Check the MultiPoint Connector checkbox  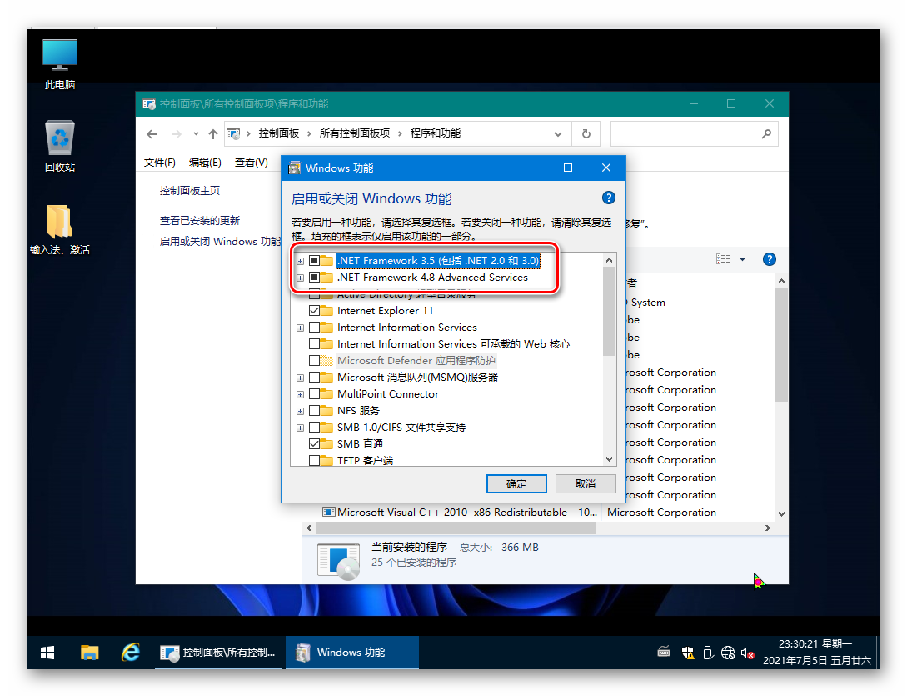[x=315, y=394]
